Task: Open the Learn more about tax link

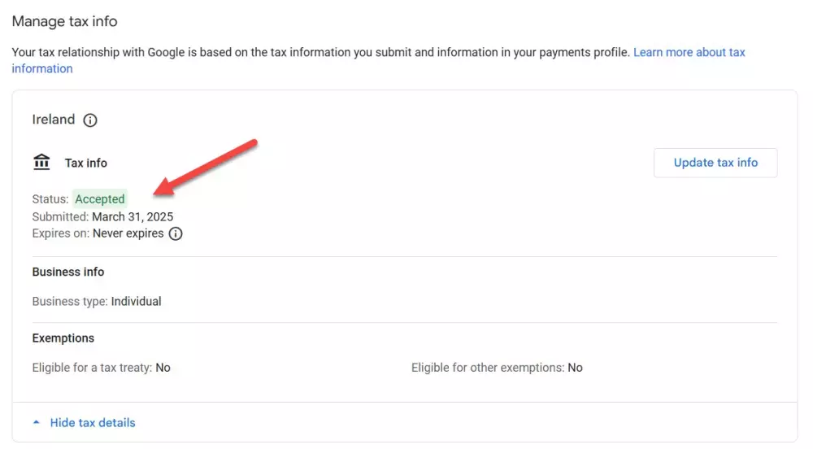Action: tap(689, 52)
